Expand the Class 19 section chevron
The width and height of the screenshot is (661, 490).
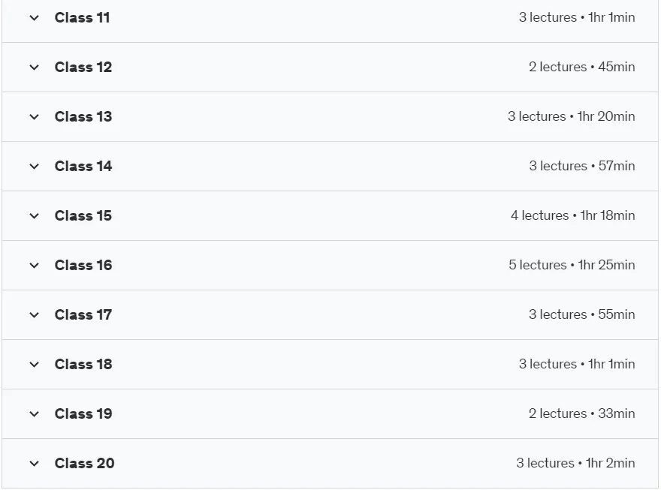tap(34, 413)
